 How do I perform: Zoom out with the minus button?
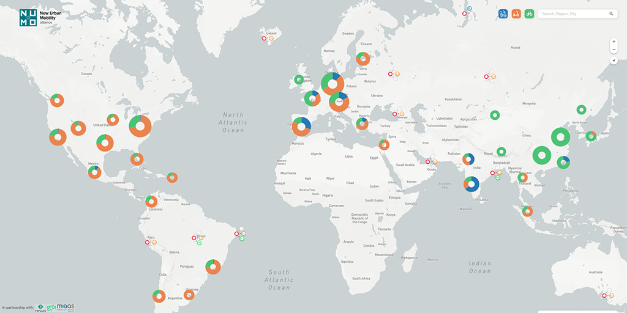[x=614, y=50]
